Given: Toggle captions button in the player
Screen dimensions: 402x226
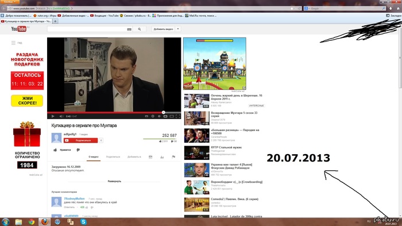Looking at the screenshot, I should pos(146,116).
